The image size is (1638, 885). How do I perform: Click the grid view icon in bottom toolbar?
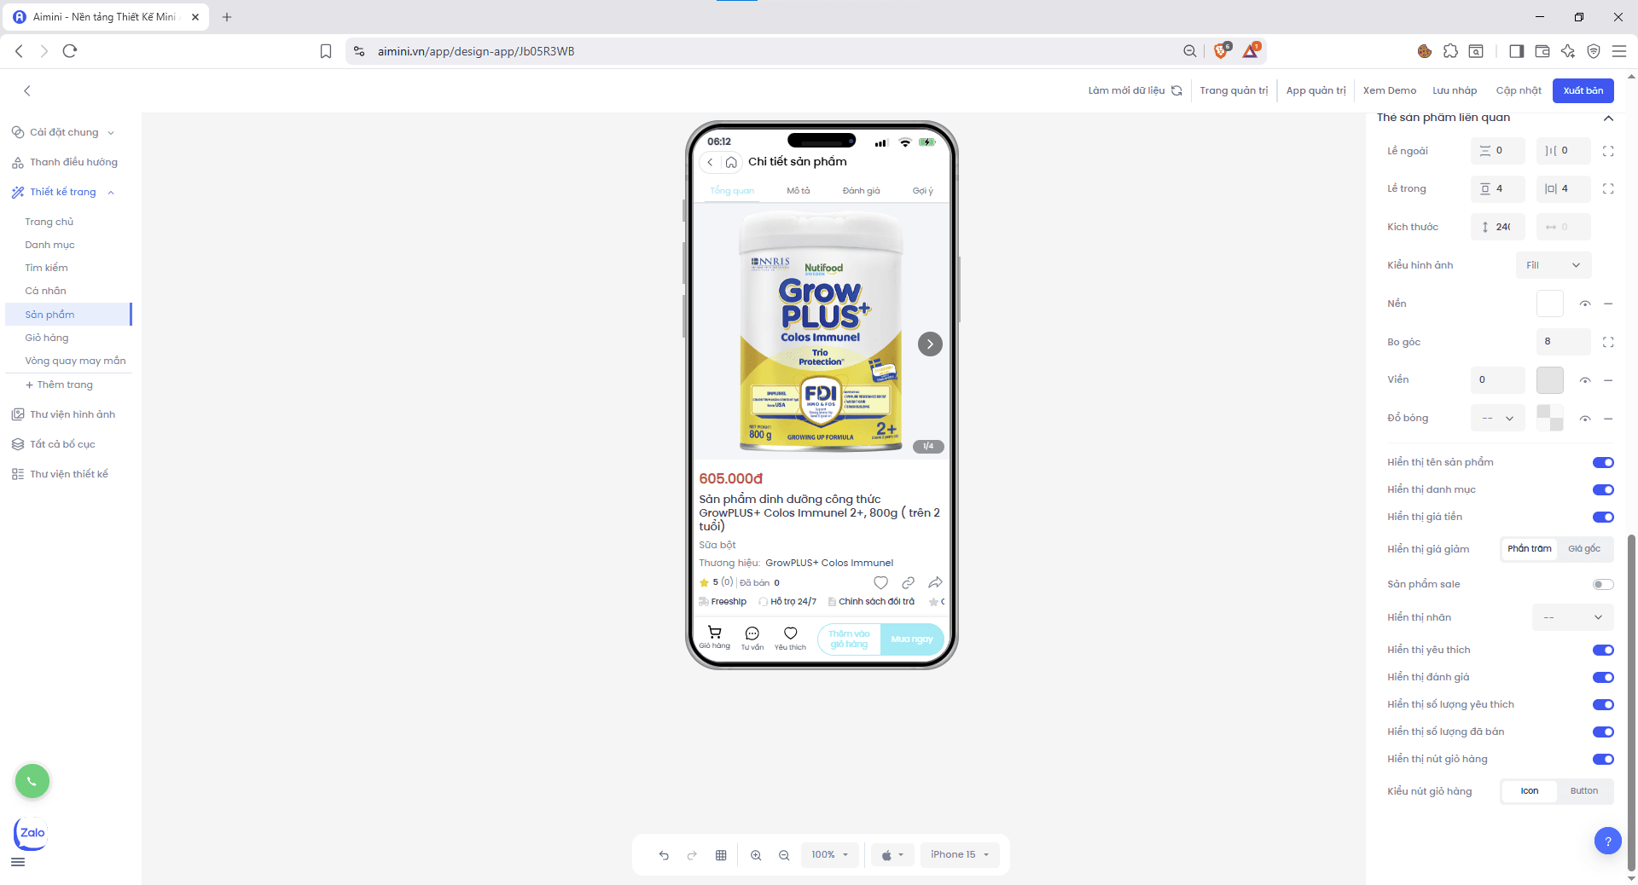coord(721,855)
